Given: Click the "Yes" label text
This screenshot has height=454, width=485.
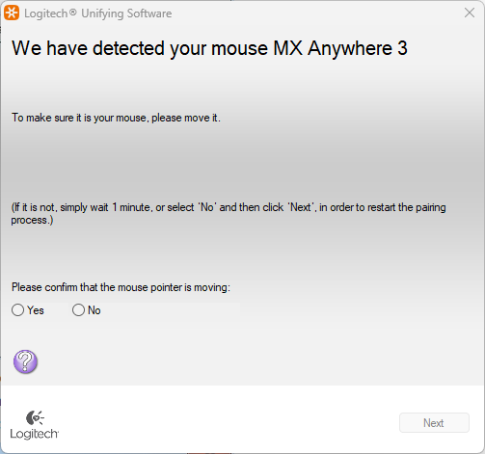Looking at the screenshot, I should tap(36, 310).
